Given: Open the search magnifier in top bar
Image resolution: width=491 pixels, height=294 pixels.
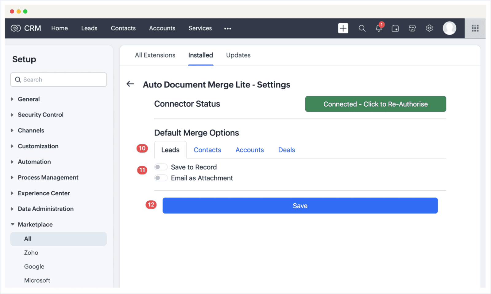Looking at the screenshot, I should pos(362,29).
